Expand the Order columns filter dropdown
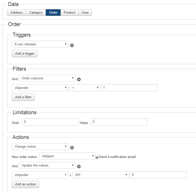Viewport: 196px width, 191px height. (x=47, y=78)
